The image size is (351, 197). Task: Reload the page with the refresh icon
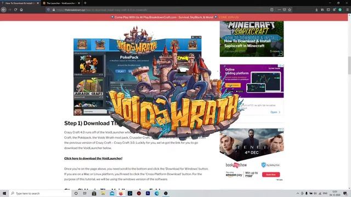pos(15,10)
